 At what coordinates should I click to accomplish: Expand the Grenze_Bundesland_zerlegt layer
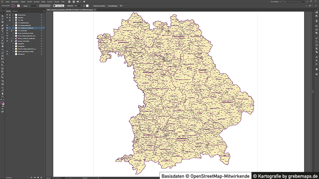coord(13,33)
